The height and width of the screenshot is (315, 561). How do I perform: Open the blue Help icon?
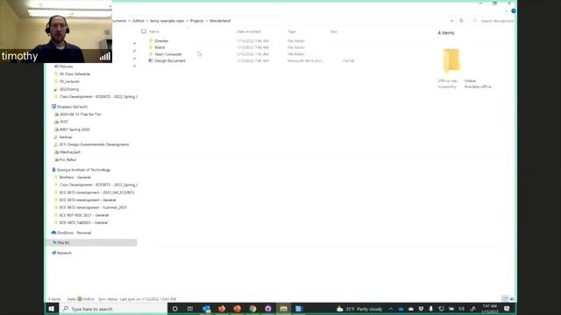click(x=514, y=11)
